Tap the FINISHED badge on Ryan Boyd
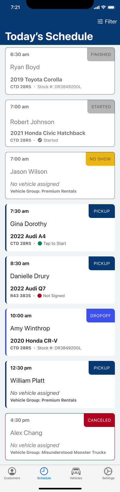Screen dimensions: 120x492 (101, 54)
